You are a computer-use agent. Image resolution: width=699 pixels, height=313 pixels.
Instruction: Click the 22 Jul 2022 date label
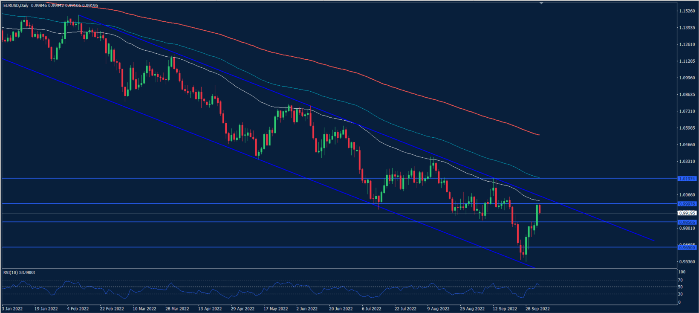[x=405, y=309]
